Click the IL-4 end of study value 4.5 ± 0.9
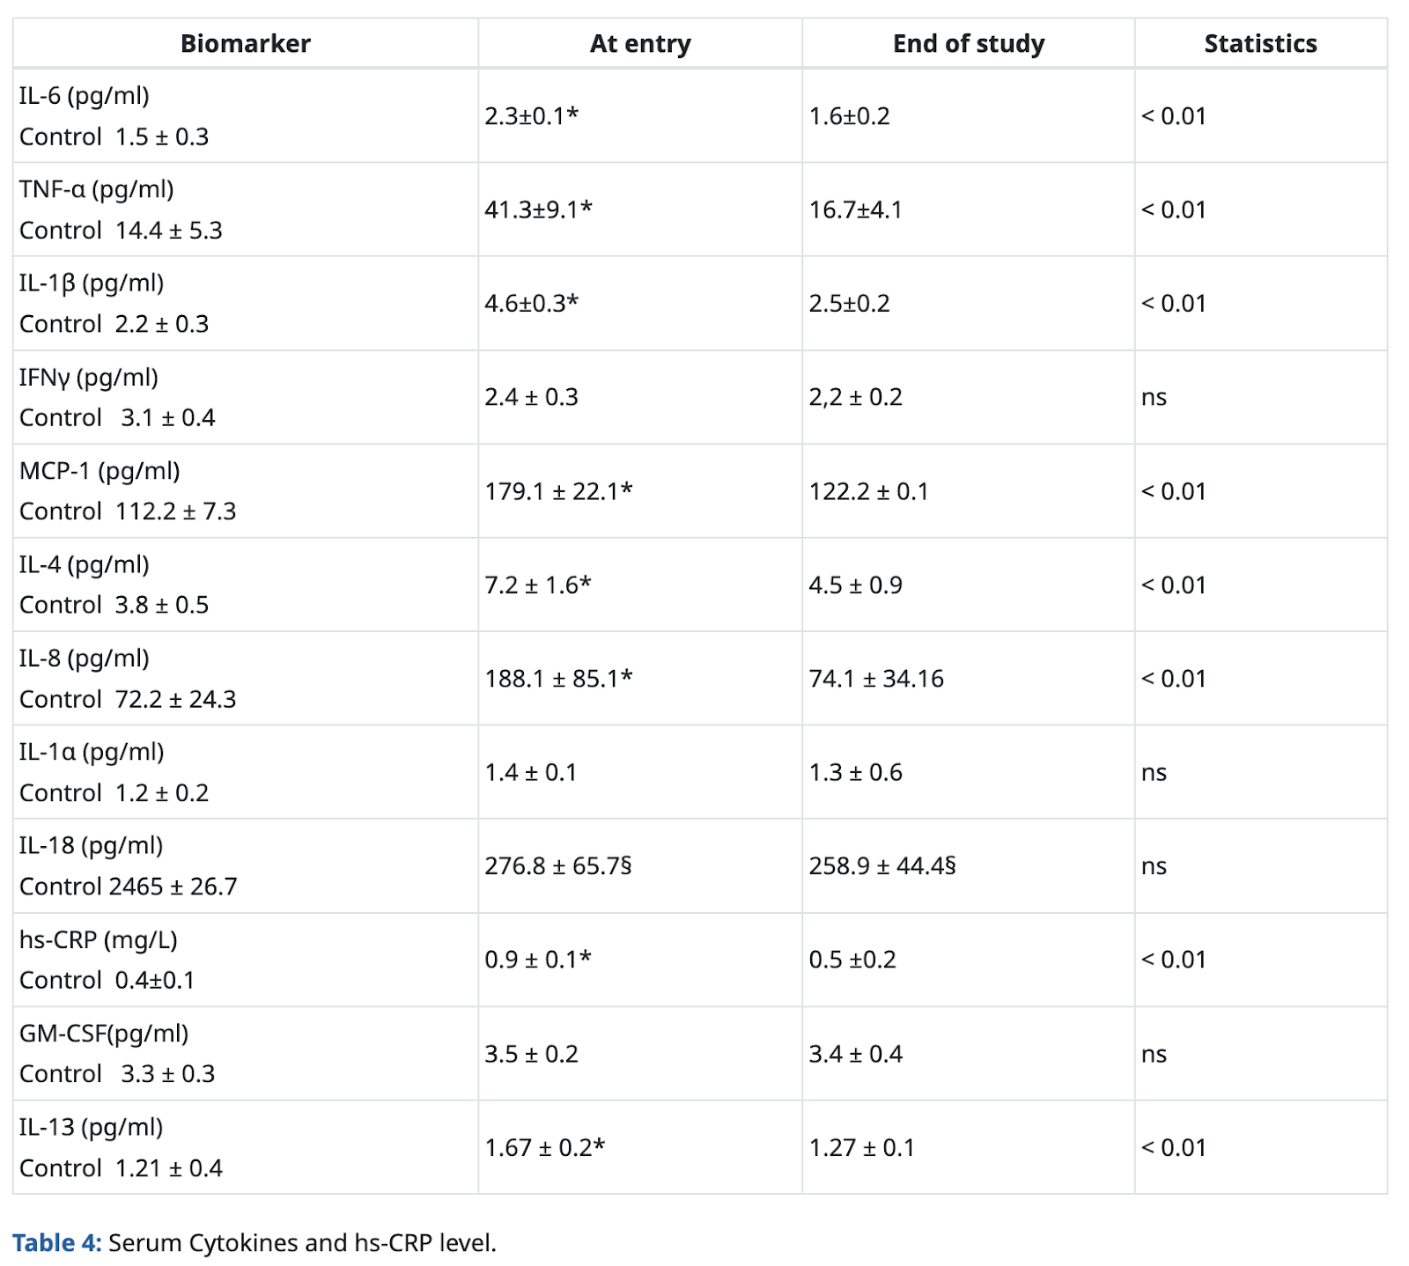 [x=856, y=585]
